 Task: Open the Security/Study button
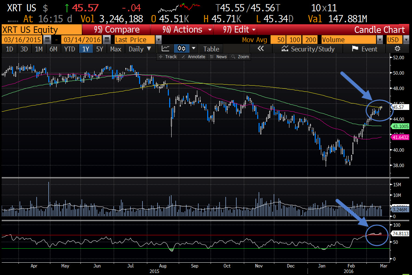(308, 49)
